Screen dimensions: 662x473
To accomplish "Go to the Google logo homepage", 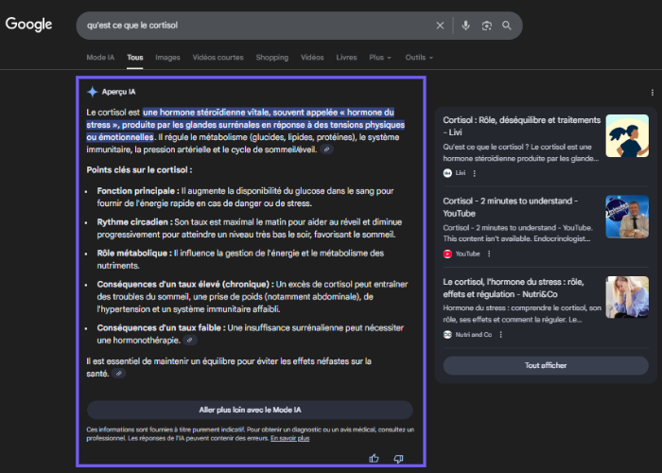I will pos(29,25).
